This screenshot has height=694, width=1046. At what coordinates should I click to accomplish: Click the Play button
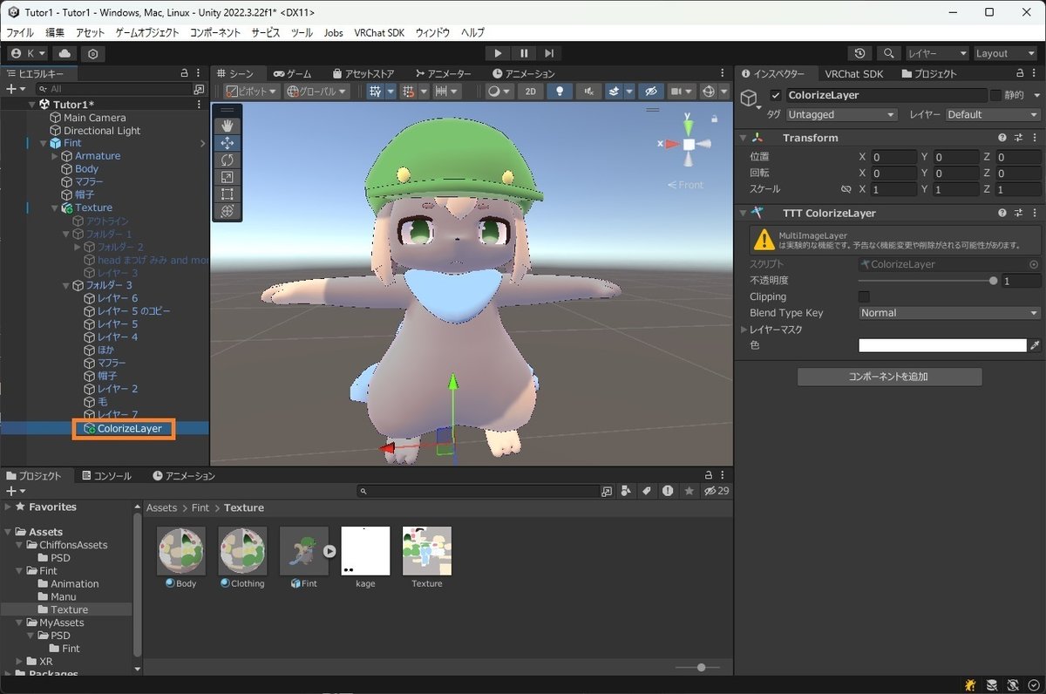tap(498, 53)
